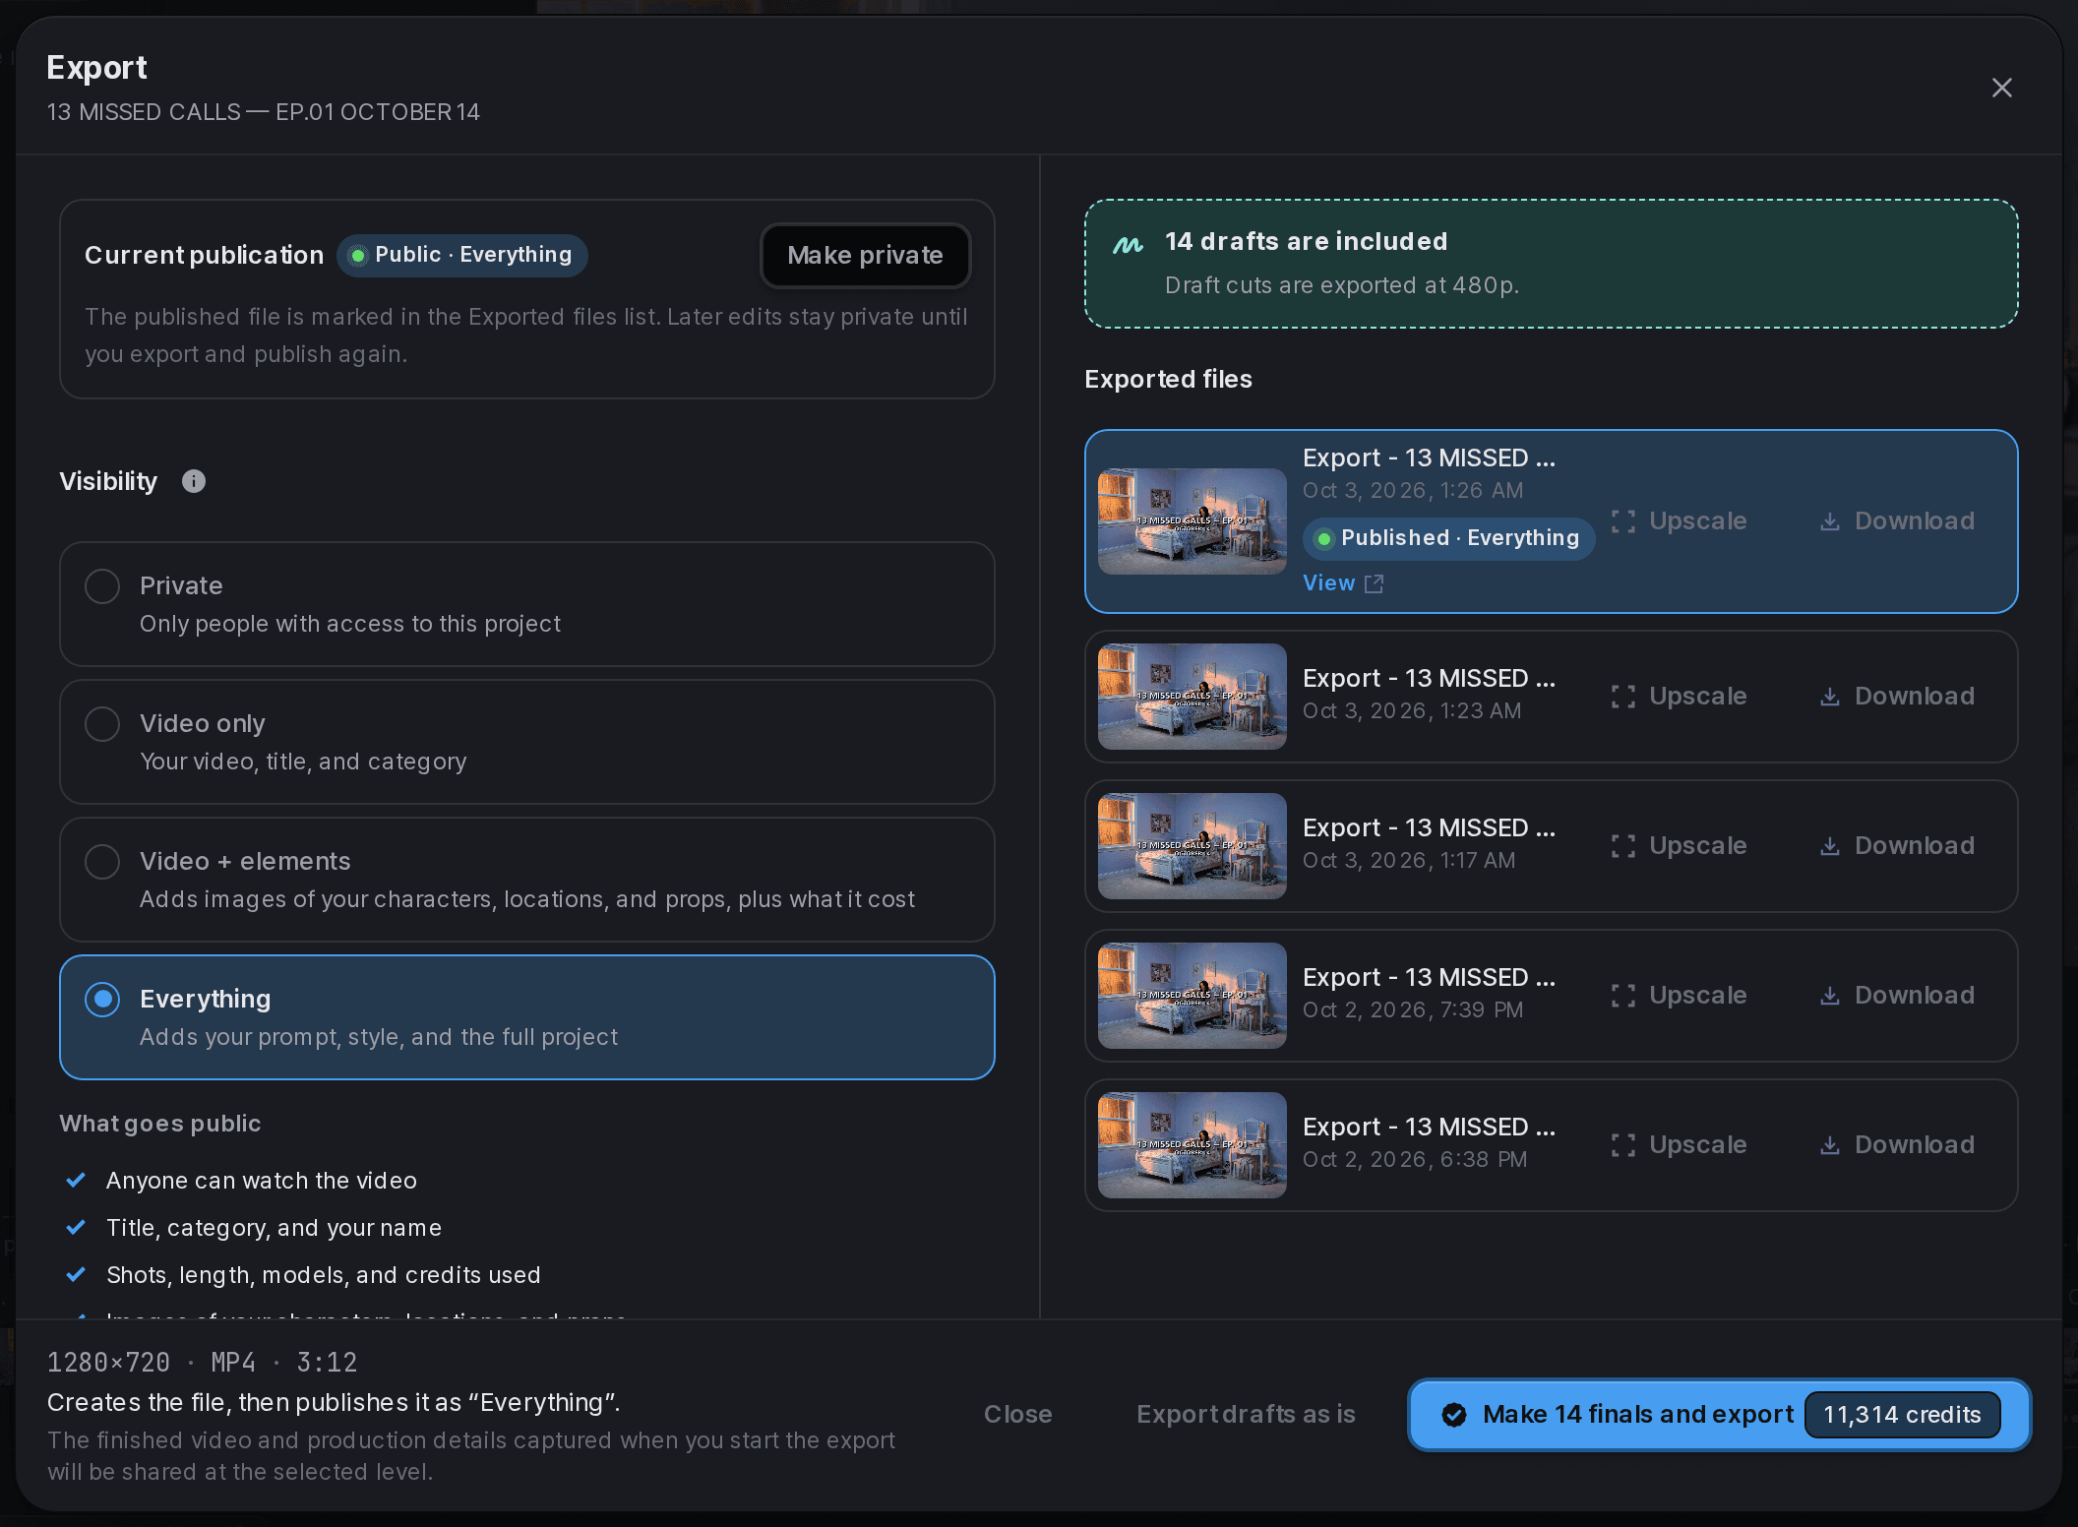Click the 'What goes public' label
Screen dimensions: 2078x1527
[160, 1124]
